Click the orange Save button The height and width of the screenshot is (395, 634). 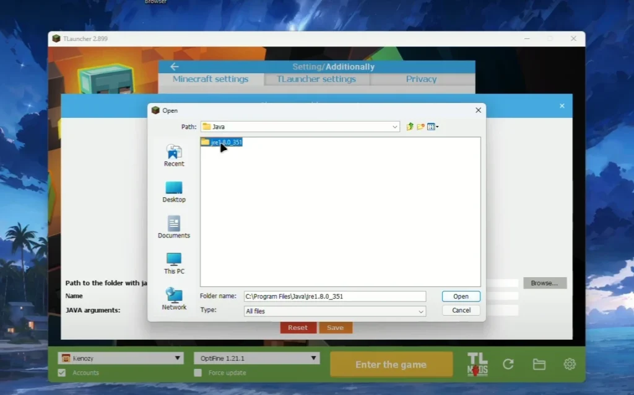335,328
